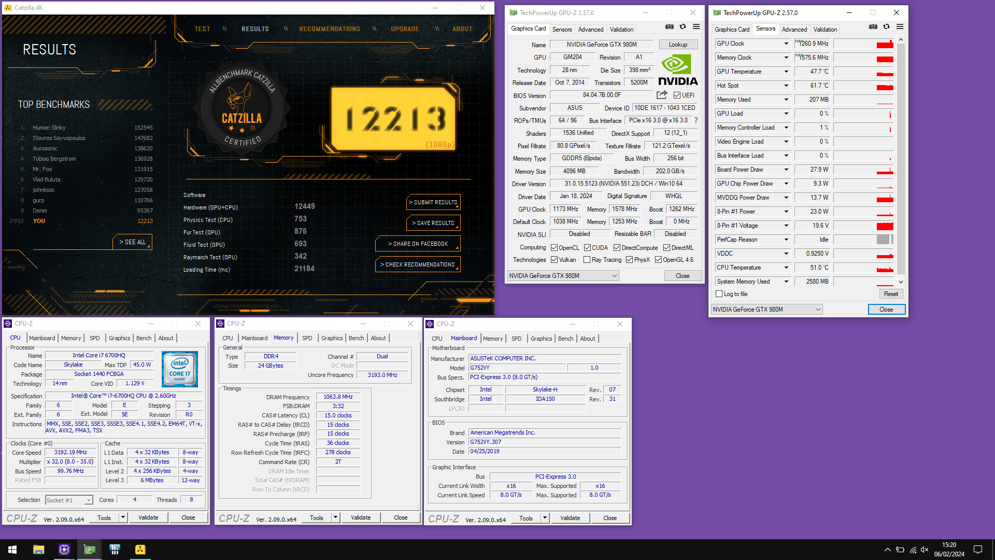Toggle the Ray Tracing checkbox
This screenshot has width=995, height=560.
[587, 260]
